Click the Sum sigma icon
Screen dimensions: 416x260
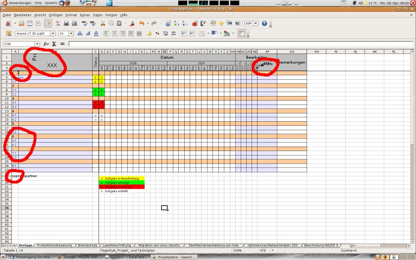pyautogui.click(x=54, y=44)
